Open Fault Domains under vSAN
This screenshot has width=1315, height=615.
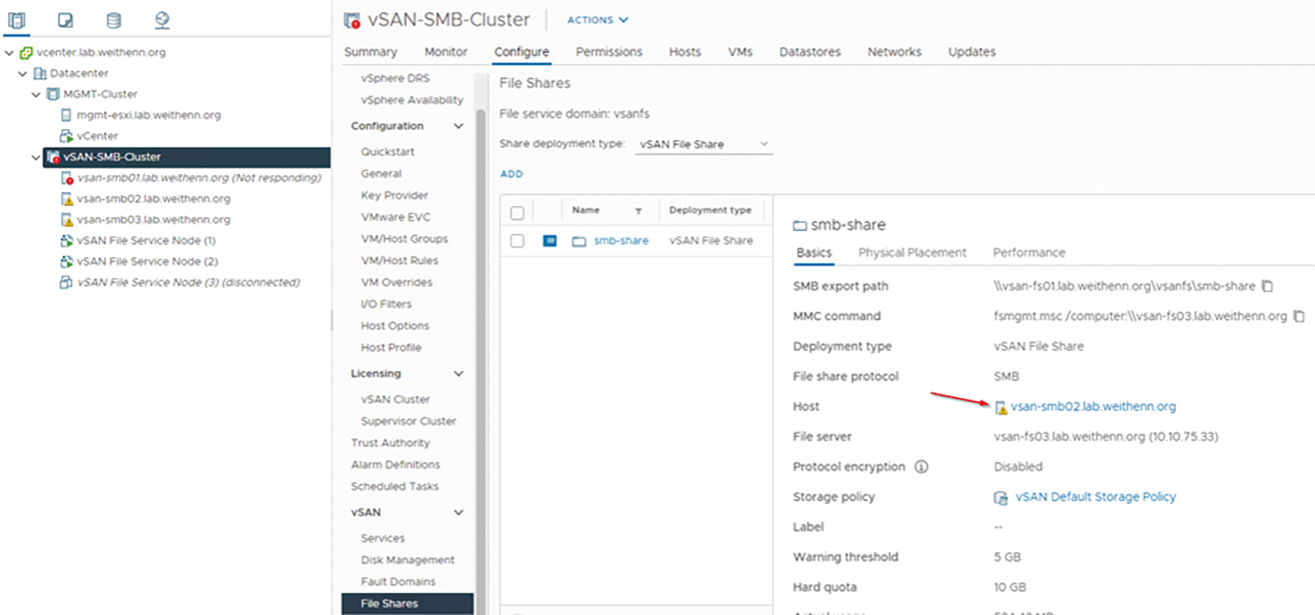pyautogui.click(x=398, y=582)
